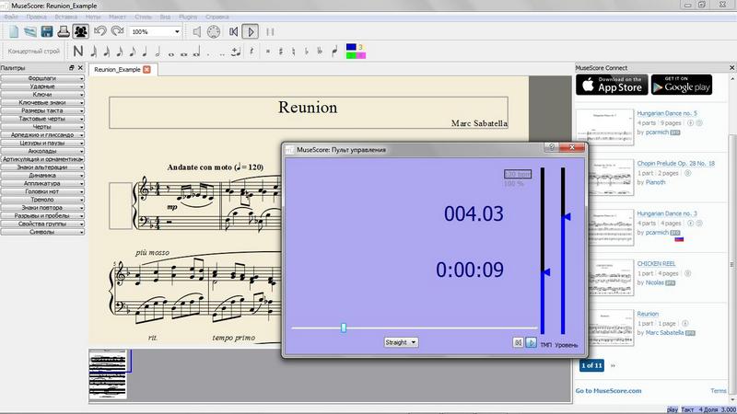The width and height of the screenshot is (737, 414).
Task: Click the playback position slider handle
Action: click(344, 328)
